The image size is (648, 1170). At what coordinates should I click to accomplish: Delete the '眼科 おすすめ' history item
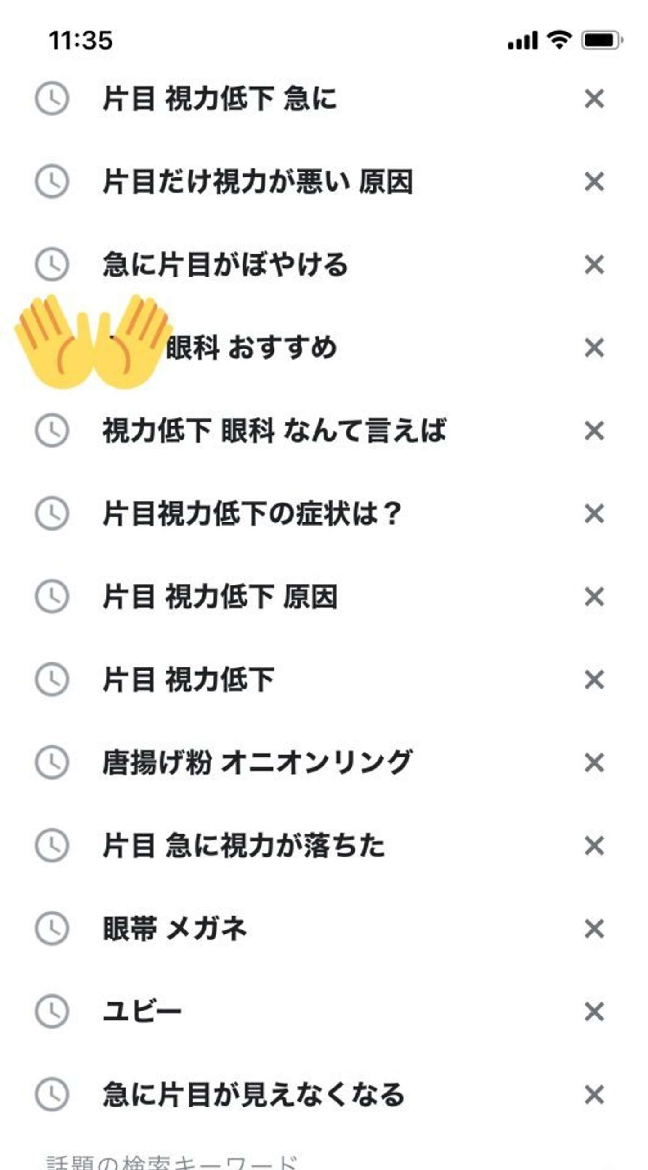pos(594,348)
